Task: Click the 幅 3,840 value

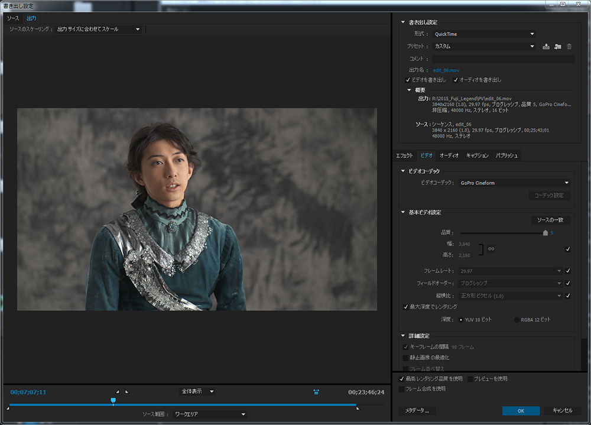Action: (x=465, y=244)
